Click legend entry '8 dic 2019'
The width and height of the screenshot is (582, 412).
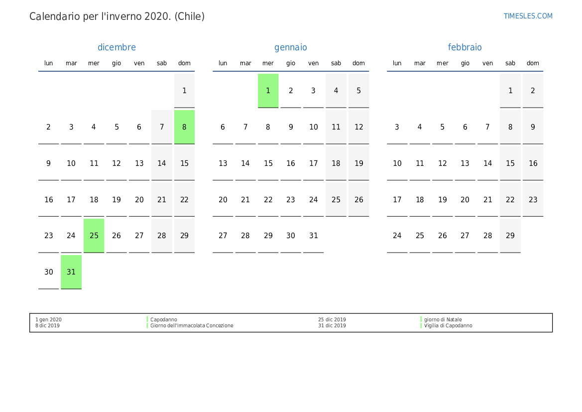coord(47,325)
